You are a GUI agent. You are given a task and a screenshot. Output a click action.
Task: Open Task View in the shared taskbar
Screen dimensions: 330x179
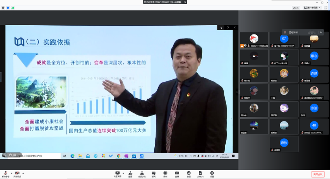point(64,156)
